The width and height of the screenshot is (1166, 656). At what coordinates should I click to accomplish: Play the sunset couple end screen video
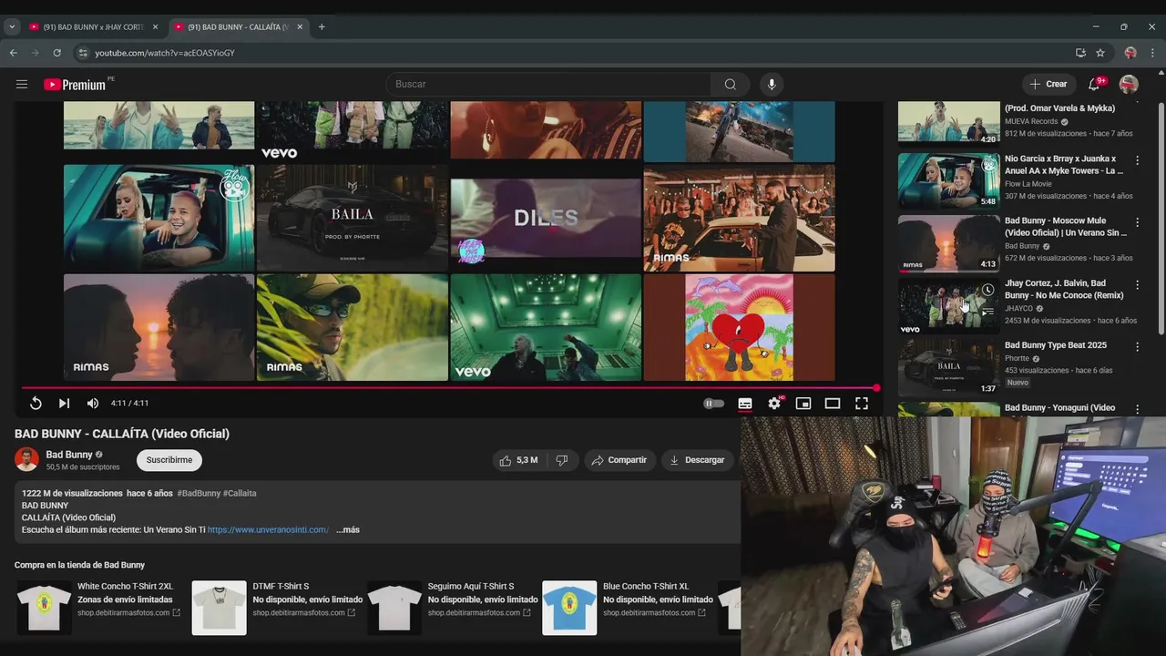point(159,327)
